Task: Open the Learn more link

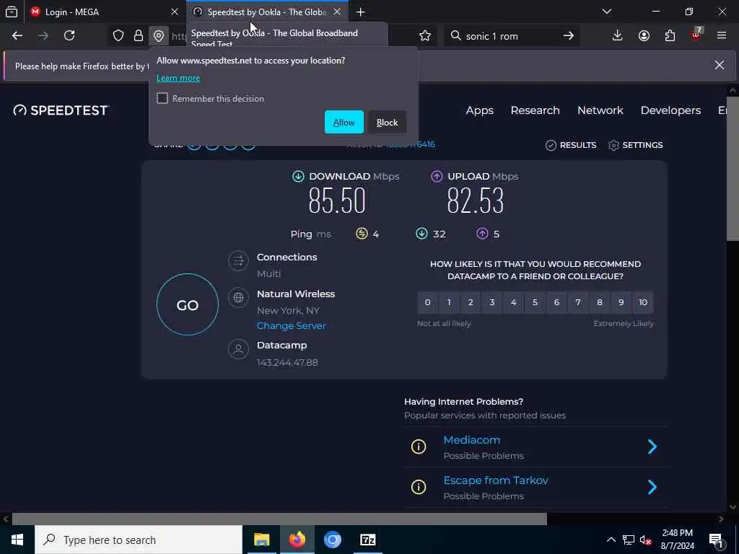Action: [x=178, y=78]
